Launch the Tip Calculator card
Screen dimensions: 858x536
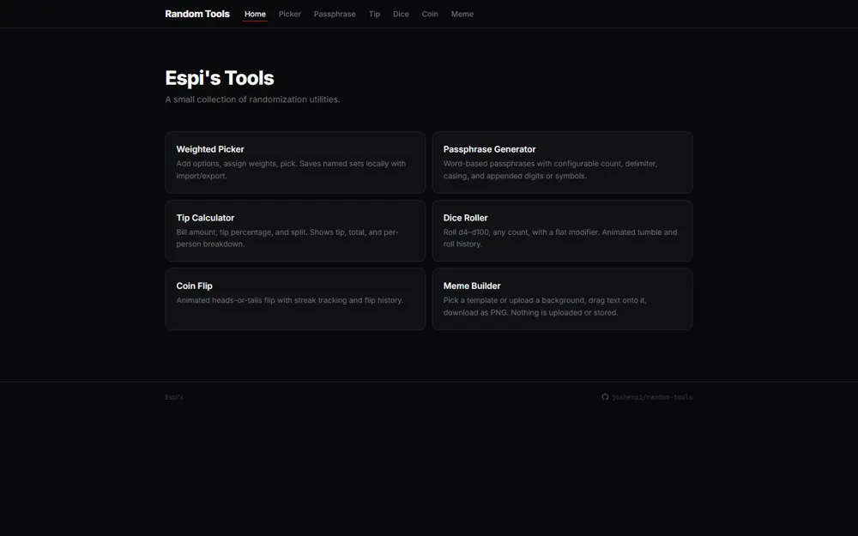click(x=295, y=231)
